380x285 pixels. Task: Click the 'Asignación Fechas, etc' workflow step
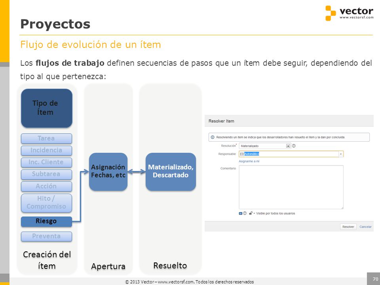click(108, 171)
